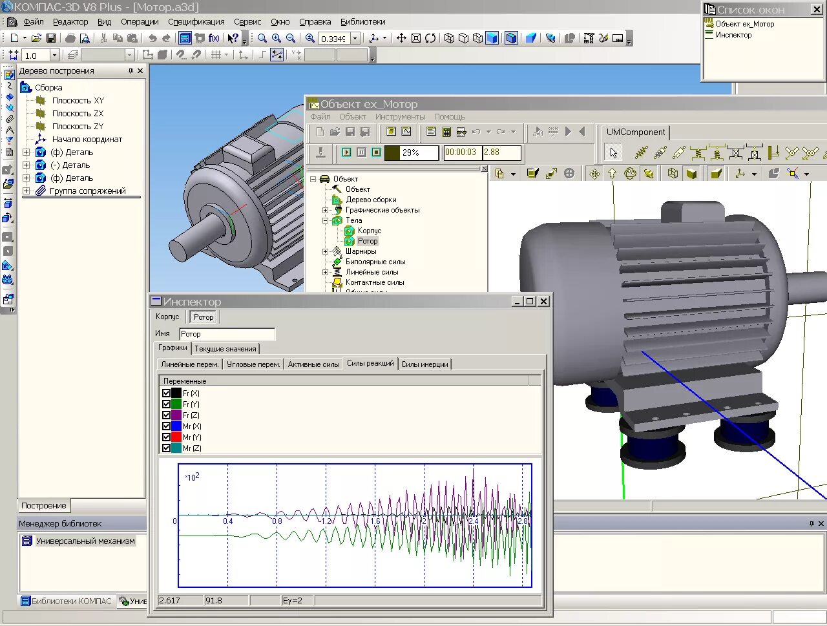Screen dimensions: 827x626
Task: Pin the Дерево построения panel
Action: pyautogui.click(x=131, y=71)
